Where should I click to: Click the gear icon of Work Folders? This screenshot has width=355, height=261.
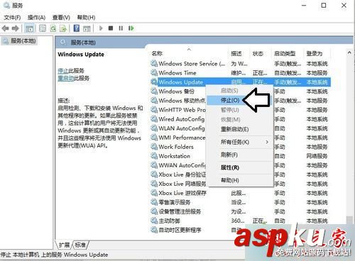pos(154,147)
